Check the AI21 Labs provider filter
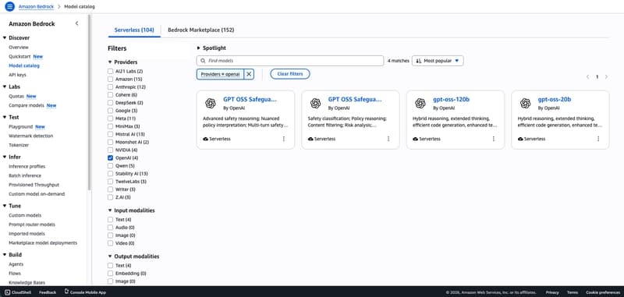Viewport: 624px width, 297px height. click(x=110, y=71)
